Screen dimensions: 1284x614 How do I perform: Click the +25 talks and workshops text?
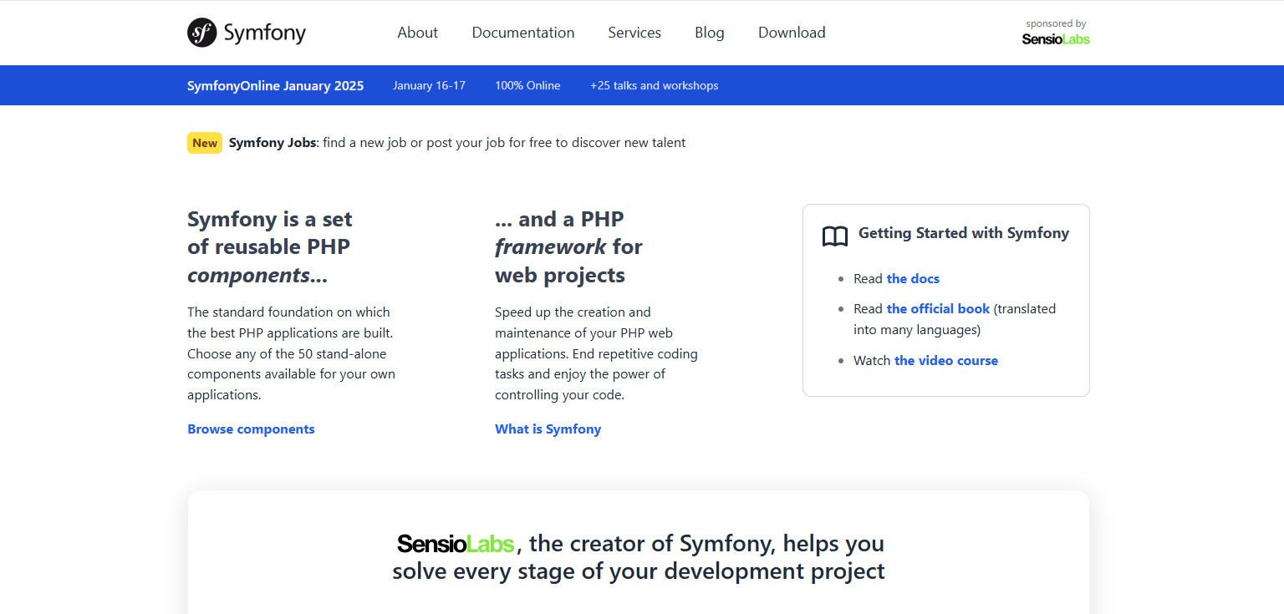coord(654,85)
